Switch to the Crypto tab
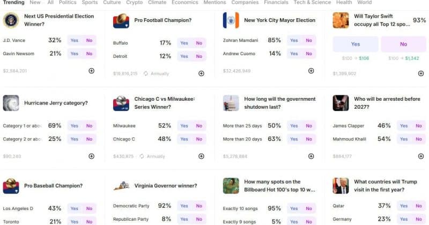 coord(135,3)
